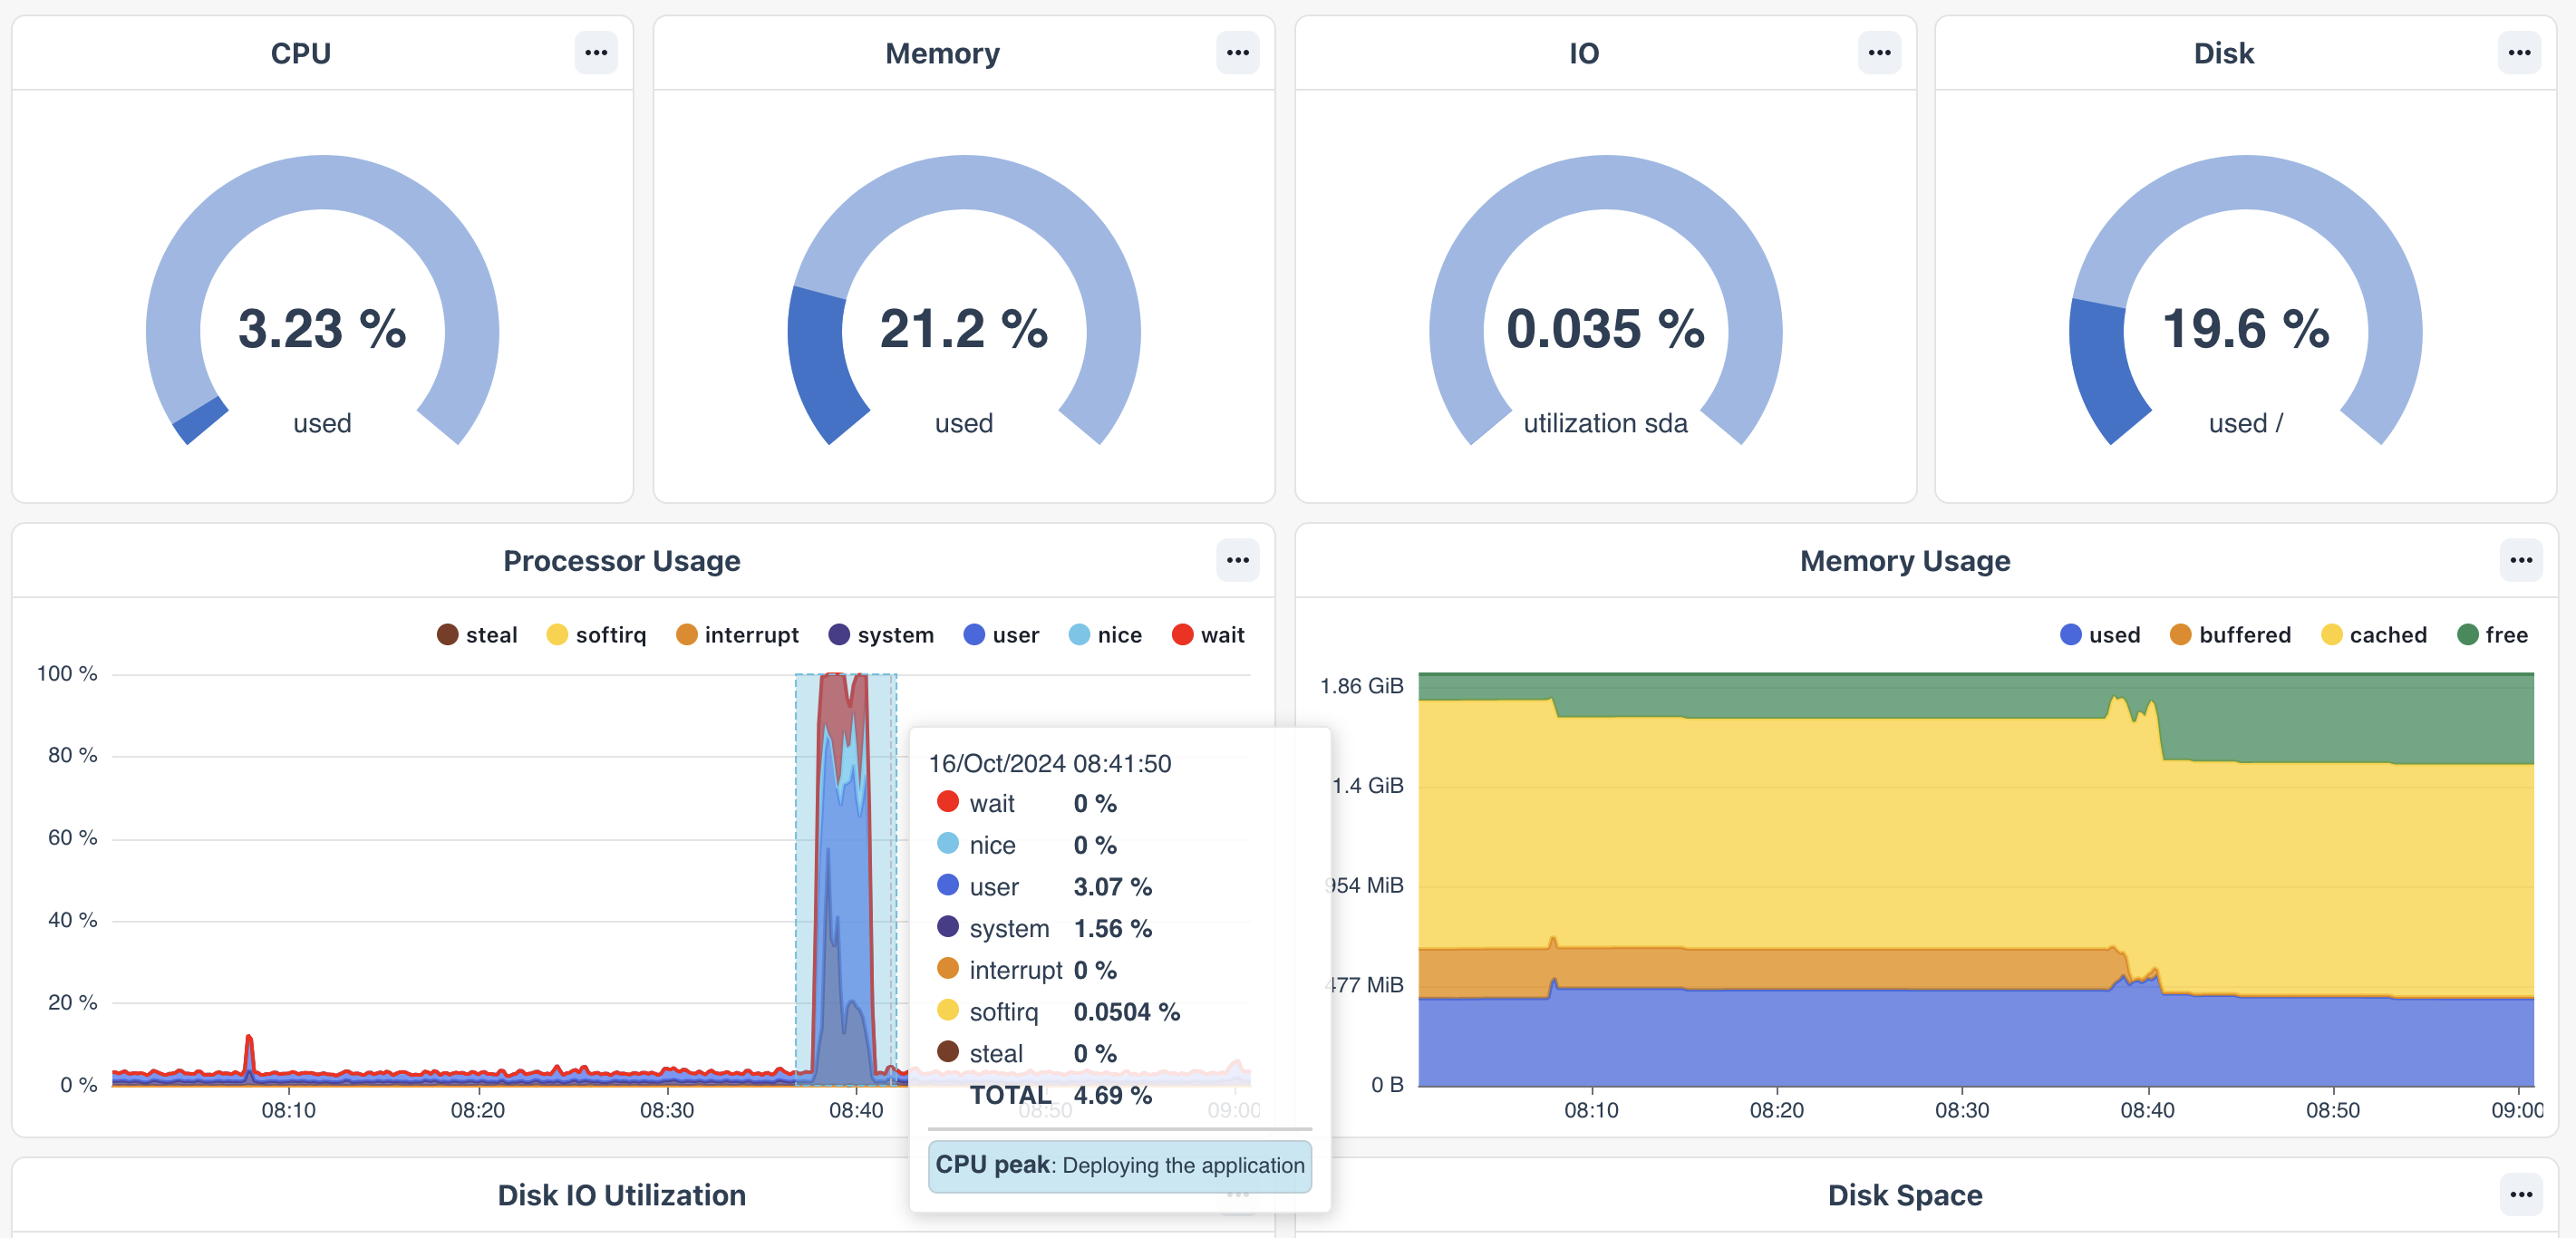Viewport: 2576px width, 1238px height.
Task: Toggle the user series in the legend
Action: pos(1001,635)
